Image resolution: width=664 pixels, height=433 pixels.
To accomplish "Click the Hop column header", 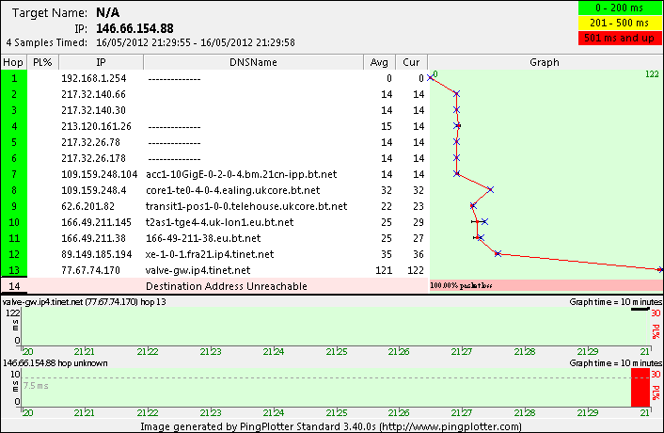I will [x=13, y=62].
